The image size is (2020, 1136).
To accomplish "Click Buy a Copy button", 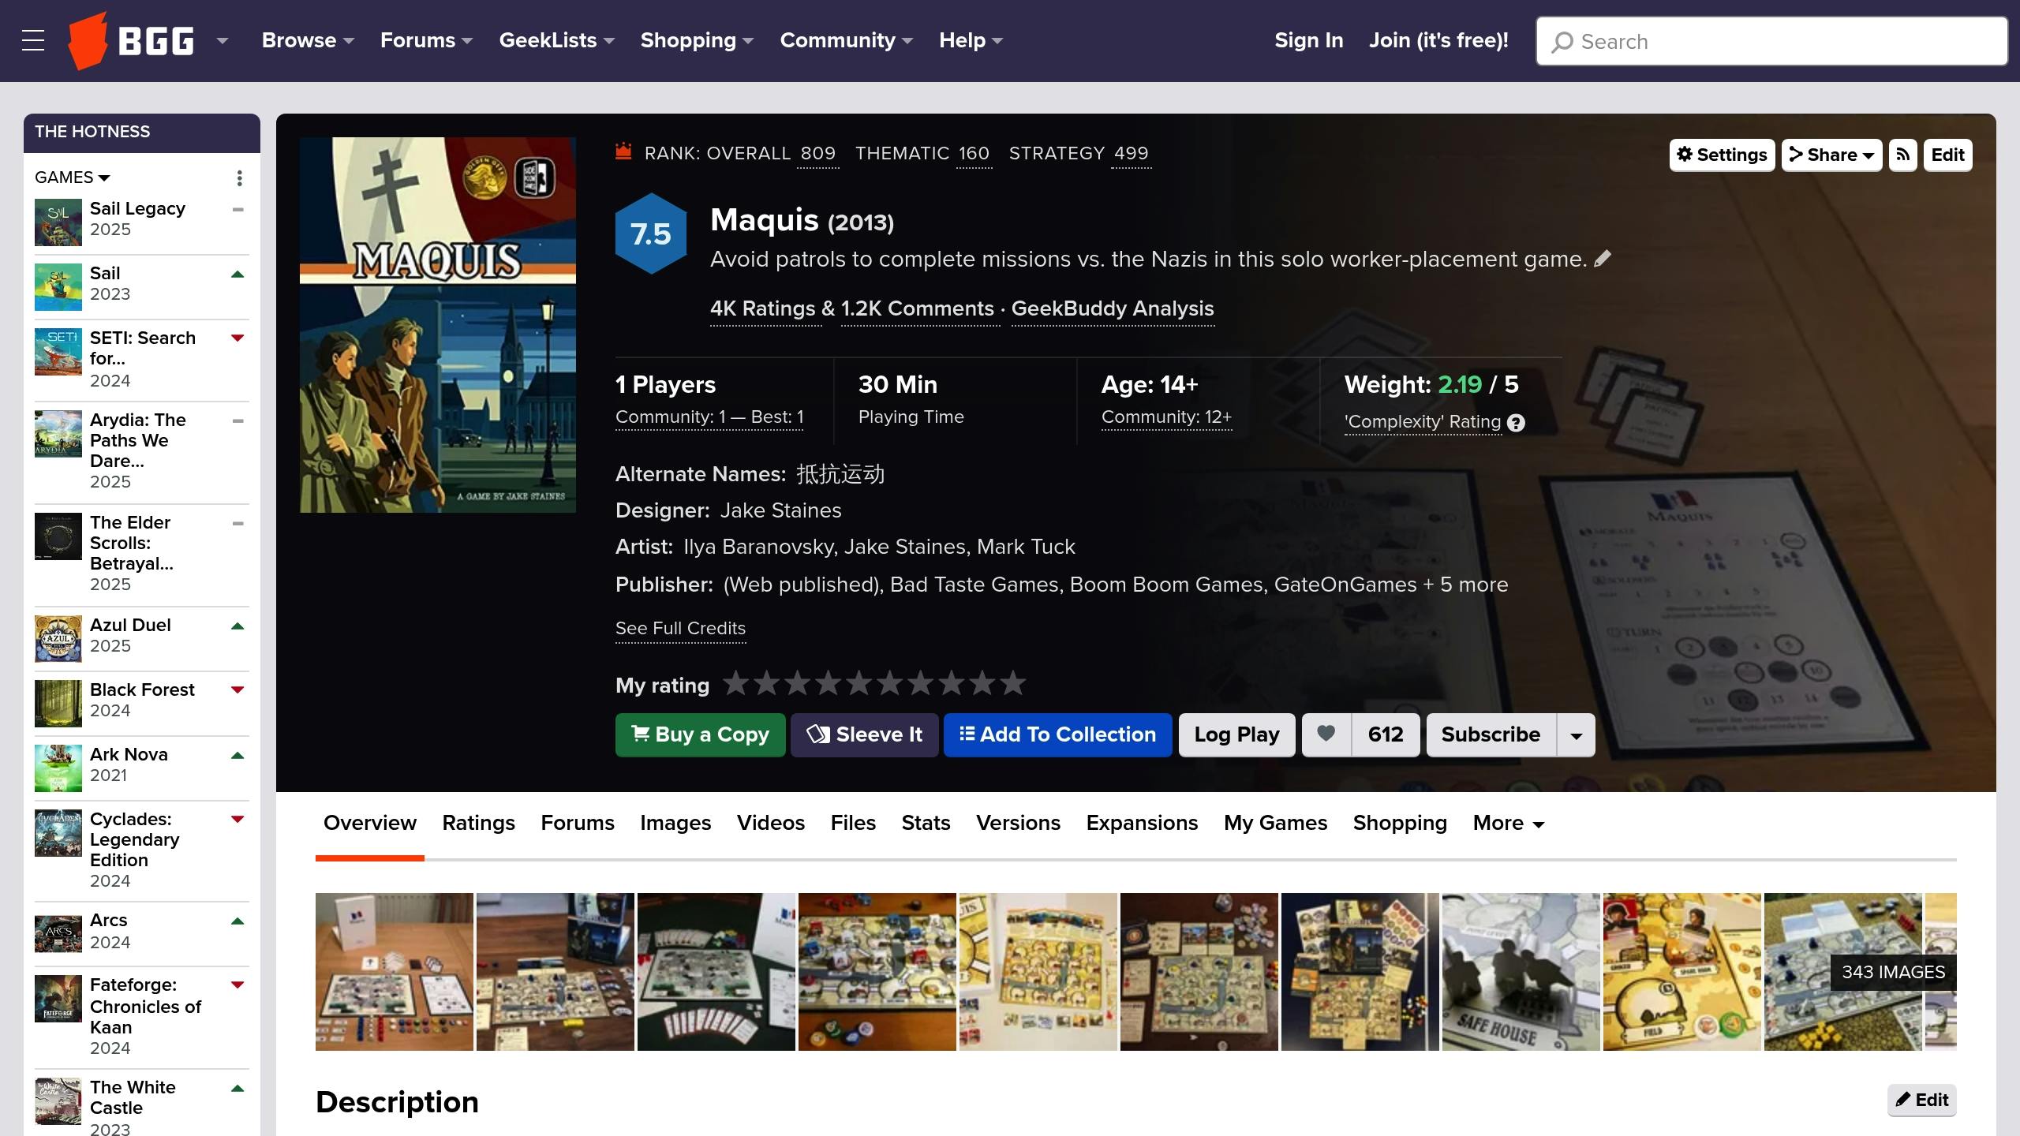I will 700,734.
